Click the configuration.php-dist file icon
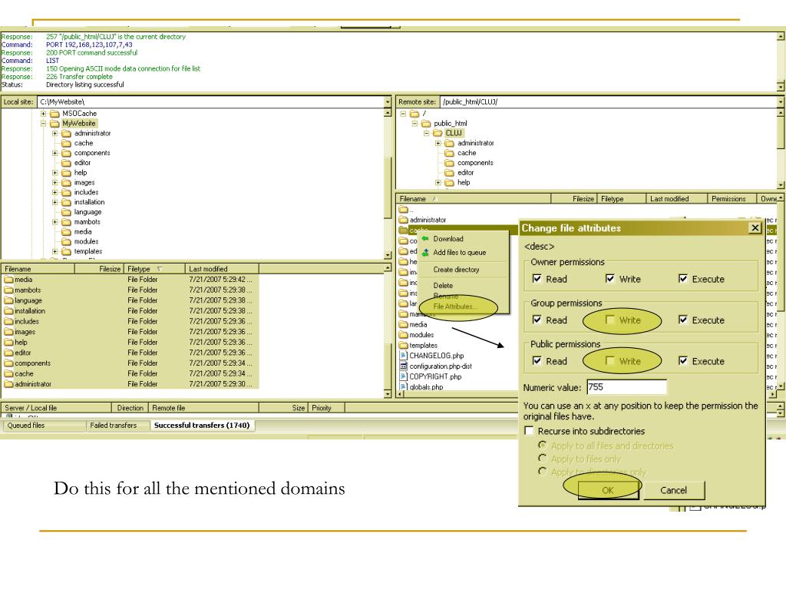Screen dimensions: 786x590 tap(404, 366)
